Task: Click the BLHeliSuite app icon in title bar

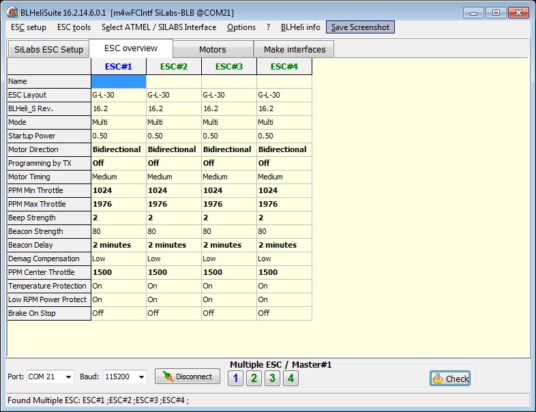Action: pyautogui.click(x=12, y=13)
